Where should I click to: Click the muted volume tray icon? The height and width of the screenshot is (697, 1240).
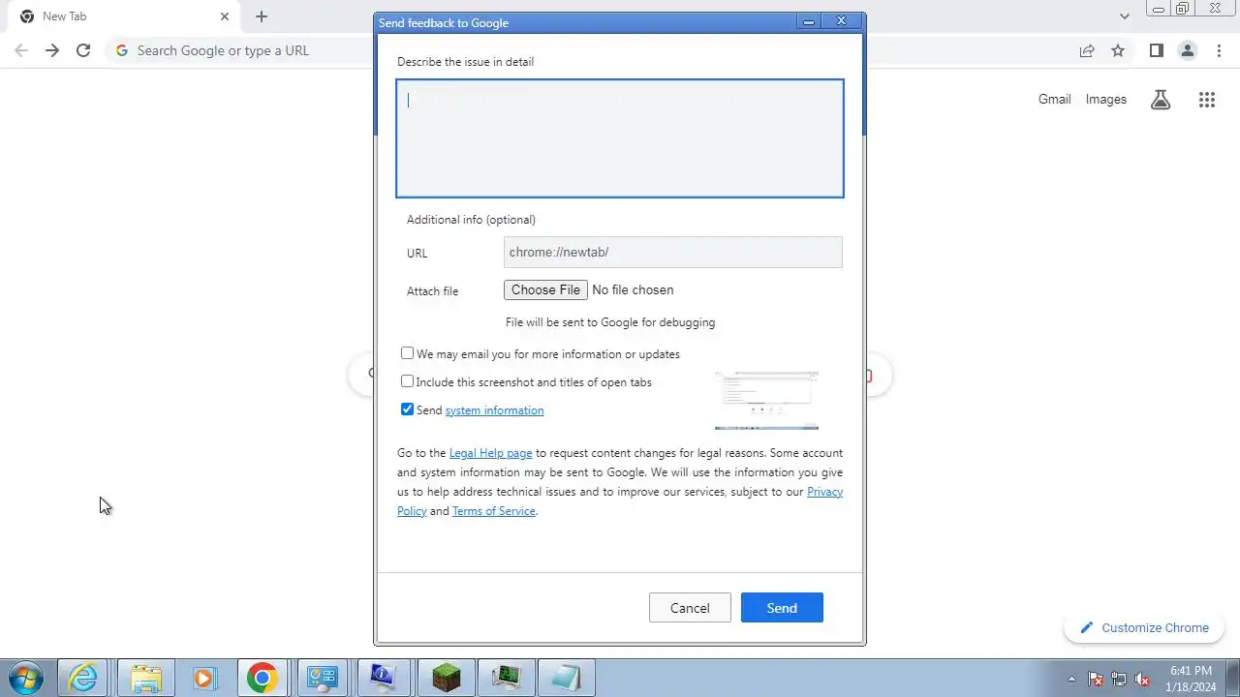(x=1142, y=679)
